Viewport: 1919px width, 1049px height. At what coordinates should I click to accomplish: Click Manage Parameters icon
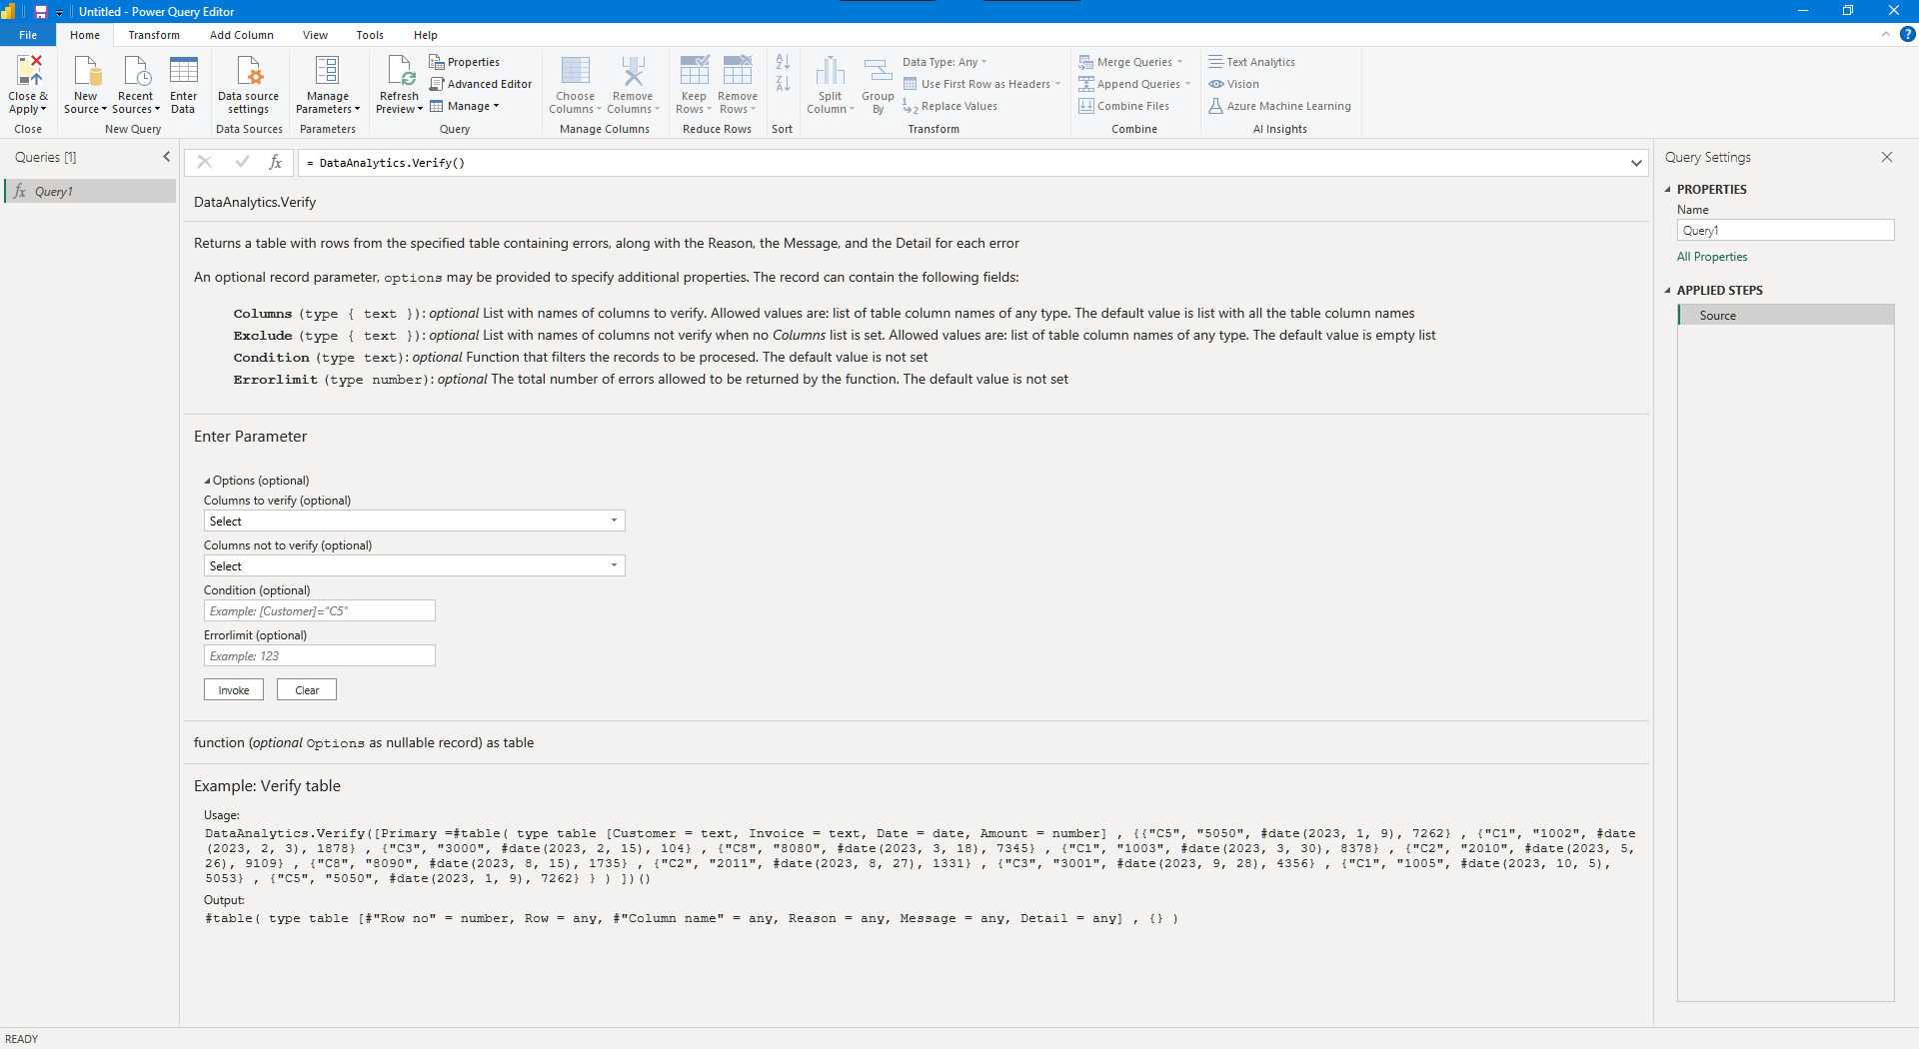click(328, 71)
